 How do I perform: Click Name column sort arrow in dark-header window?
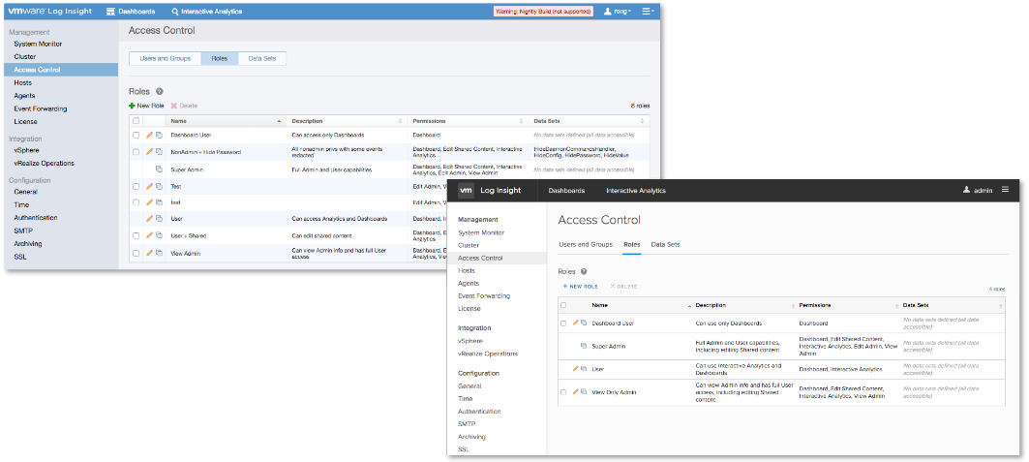pyautogui.click(x=689, y=305)
